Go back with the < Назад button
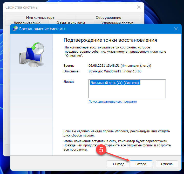 [x=118, y=164]
